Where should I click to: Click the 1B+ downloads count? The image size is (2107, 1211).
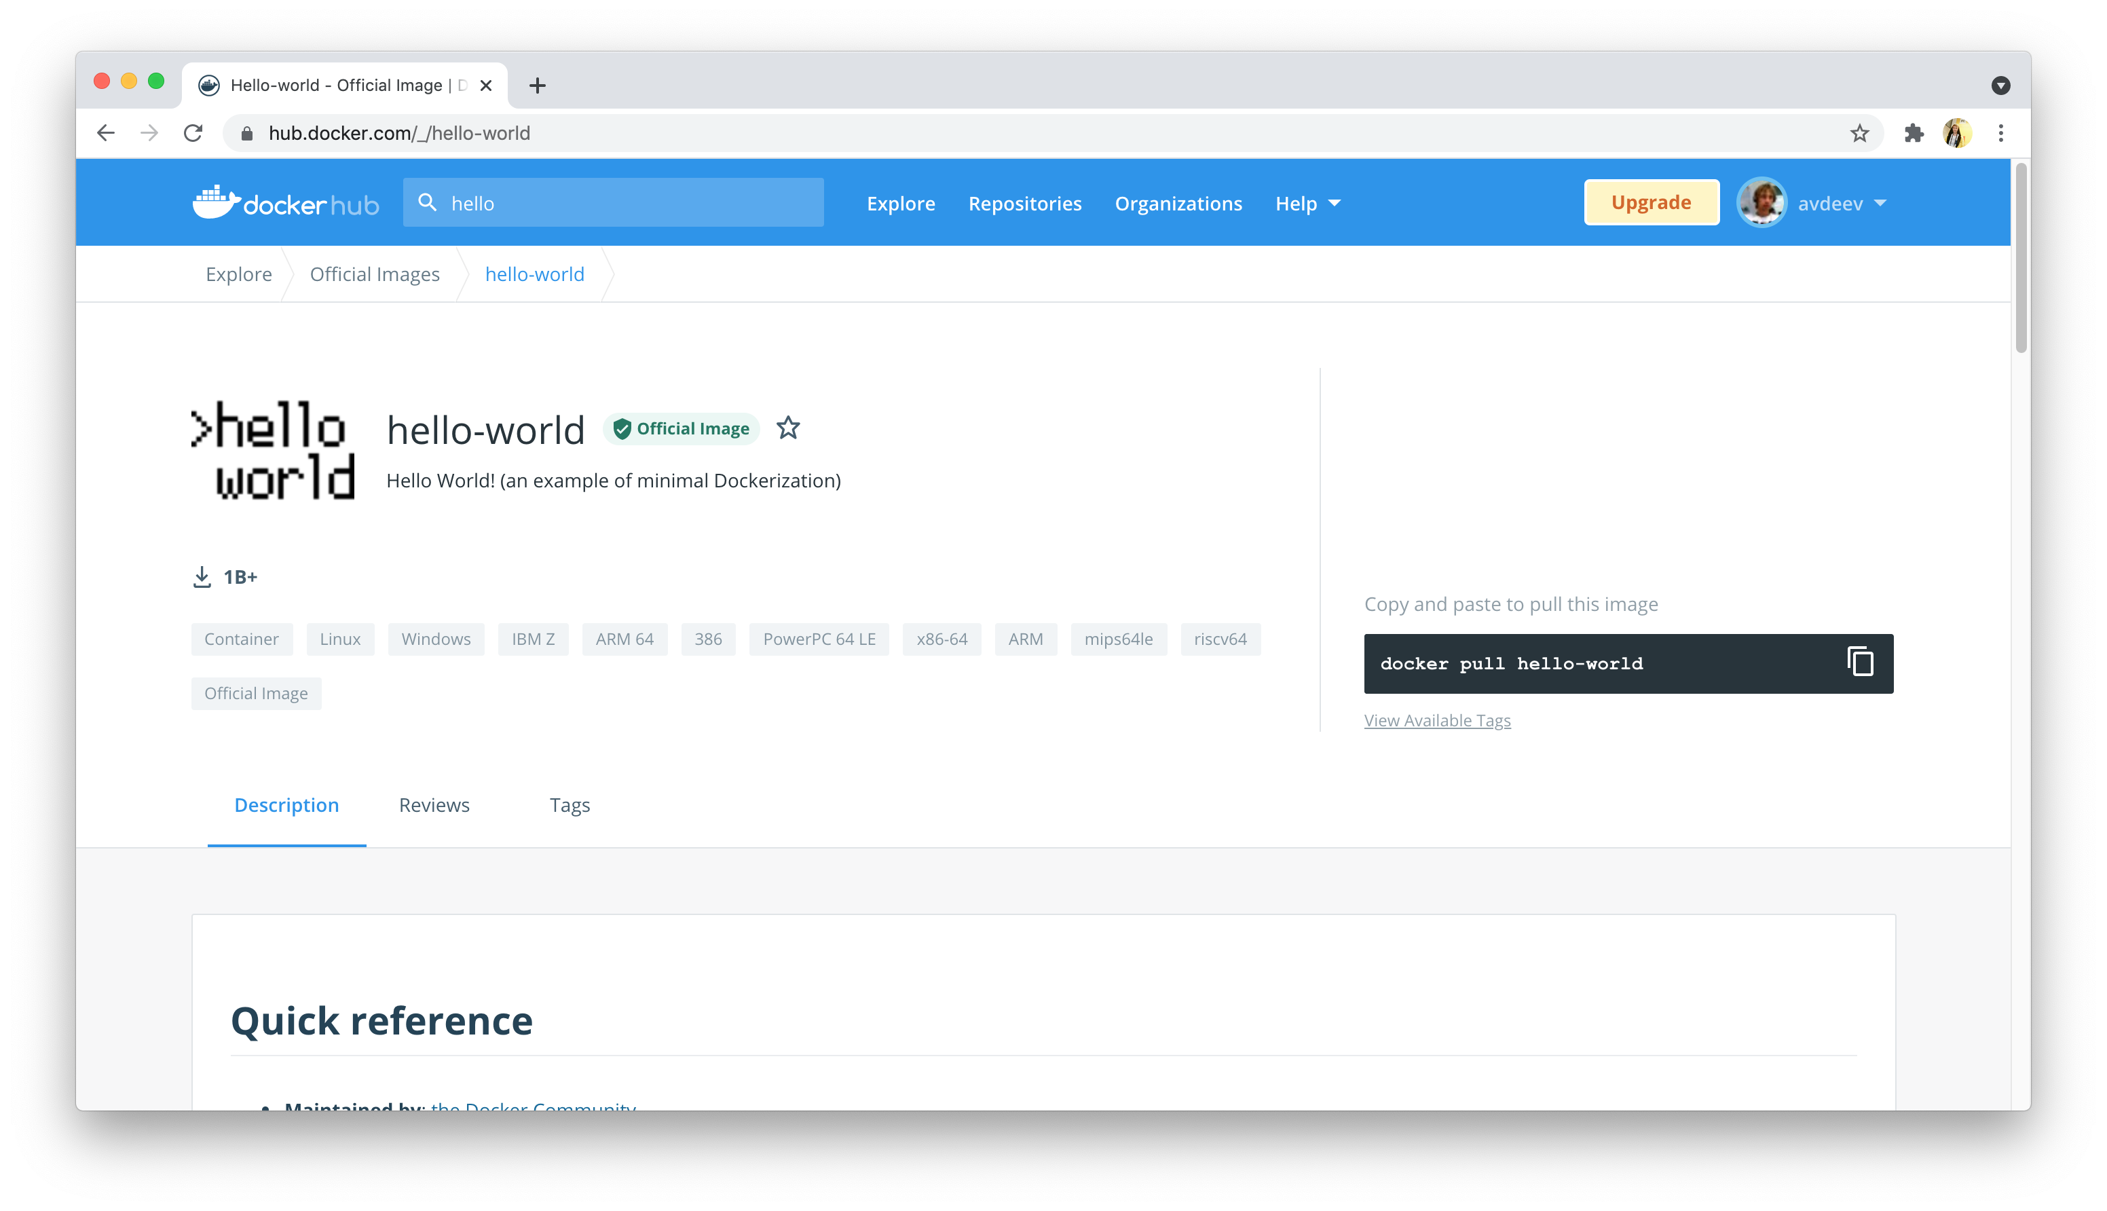coord(240,576)
